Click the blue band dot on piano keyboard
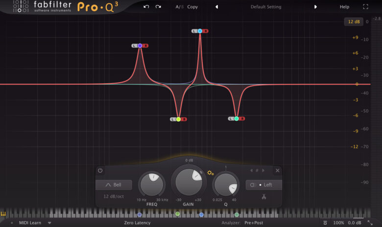Viewport: 382px width, 227px height. click(x=201, y=215)
